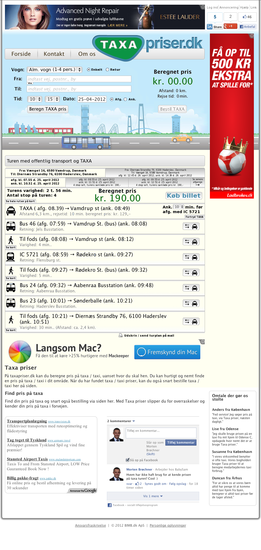
Task: Click the Fra address input field
Action: (79, 79)
